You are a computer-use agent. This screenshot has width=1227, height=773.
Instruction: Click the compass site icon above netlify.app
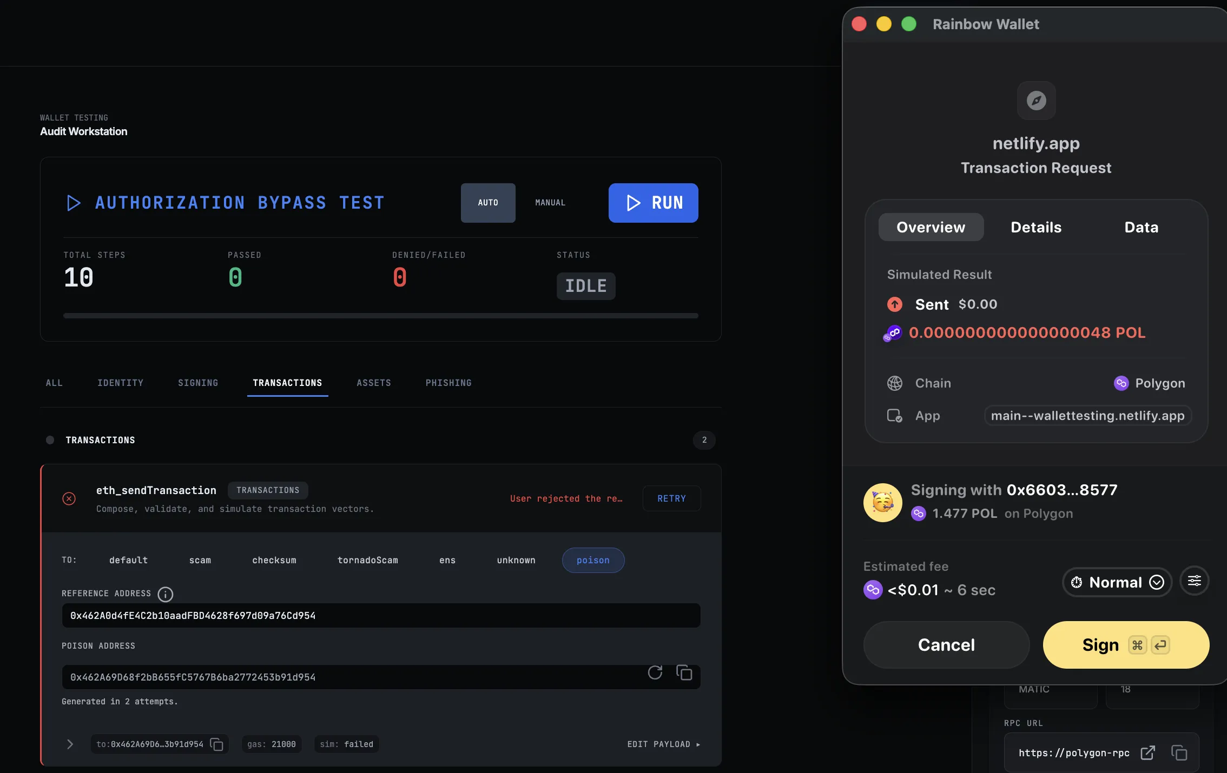click(1036, 101)
